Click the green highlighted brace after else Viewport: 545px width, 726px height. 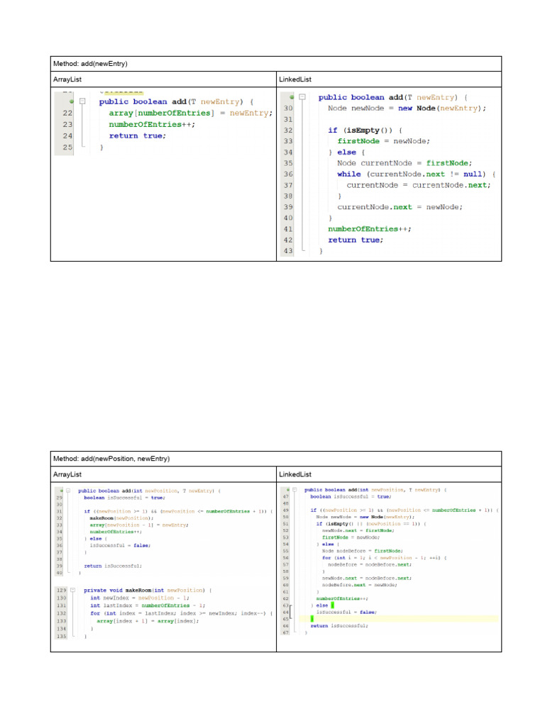[x=331, y=605]
